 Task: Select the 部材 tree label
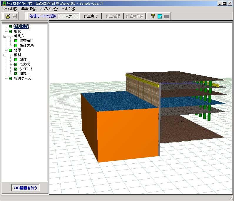click(17, 55)
